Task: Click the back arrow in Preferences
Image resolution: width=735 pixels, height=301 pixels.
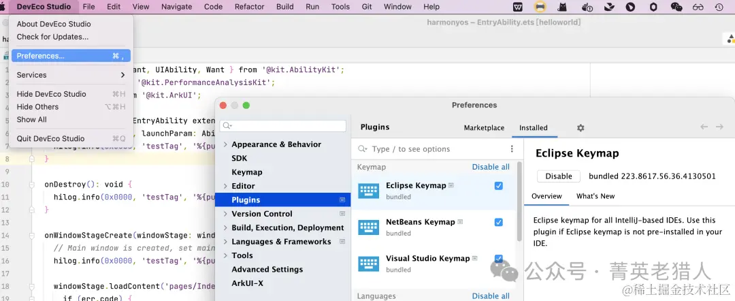Action: point(704,127)
